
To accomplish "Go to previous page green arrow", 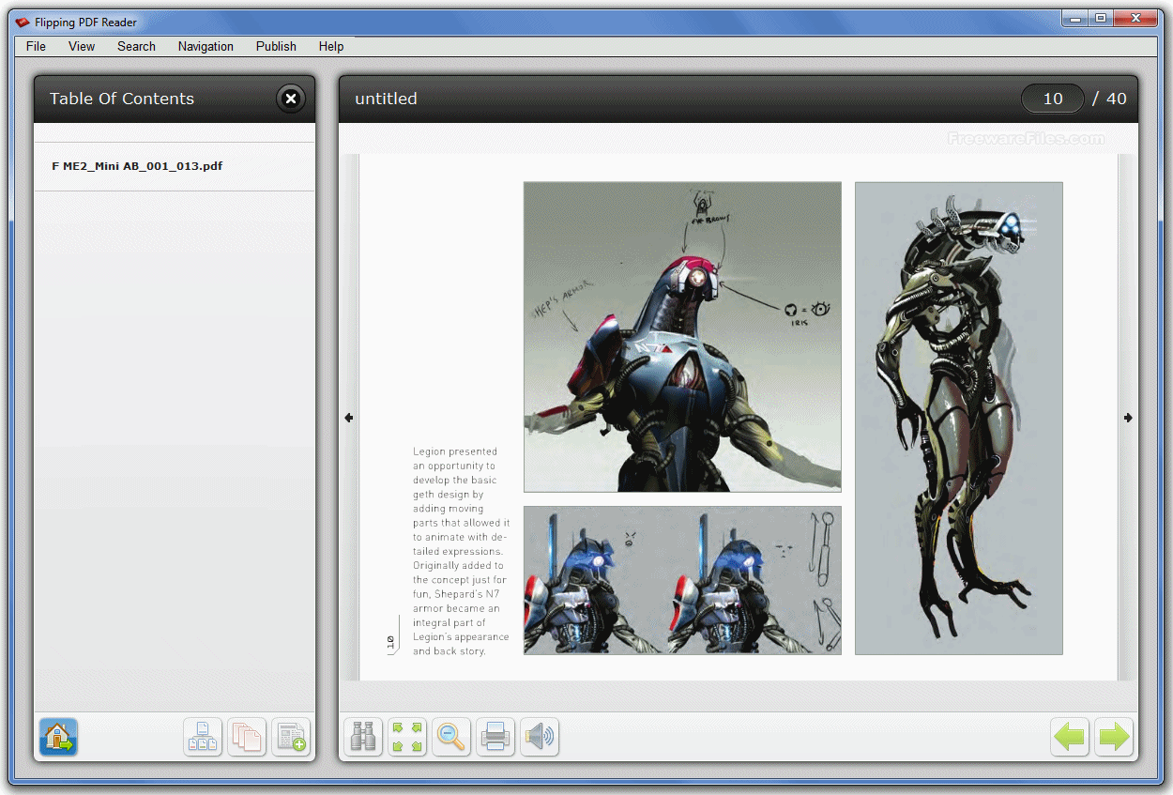I will tap(1070, 737).
